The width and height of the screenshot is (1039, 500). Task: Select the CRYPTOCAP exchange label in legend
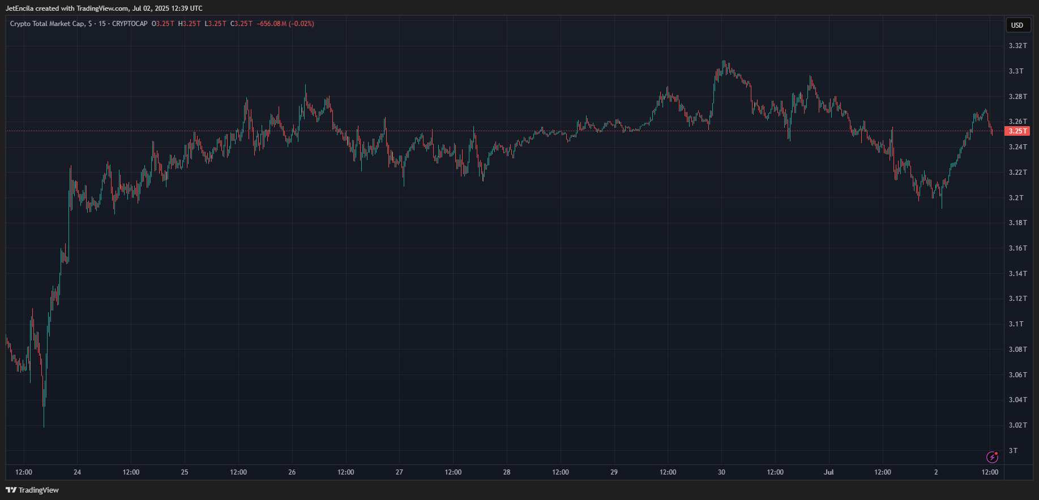point(130,24)
